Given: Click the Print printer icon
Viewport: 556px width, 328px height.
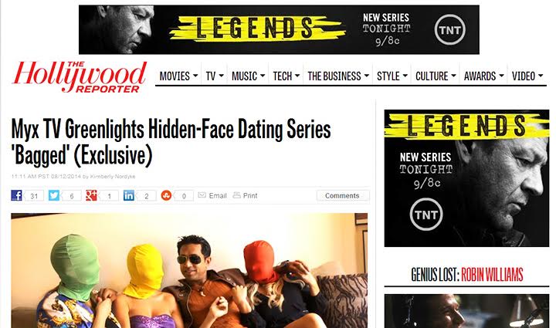Looking at the screenshot, I should (x=236, y=195).
